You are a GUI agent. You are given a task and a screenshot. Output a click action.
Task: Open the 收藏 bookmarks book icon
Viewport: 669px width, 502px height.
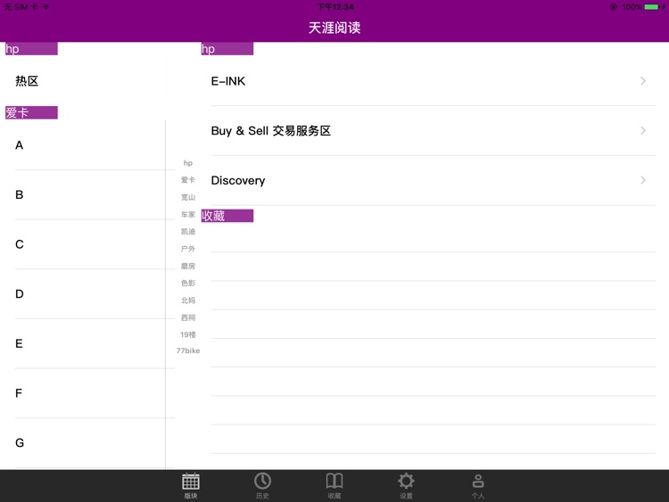click(334, 482)
